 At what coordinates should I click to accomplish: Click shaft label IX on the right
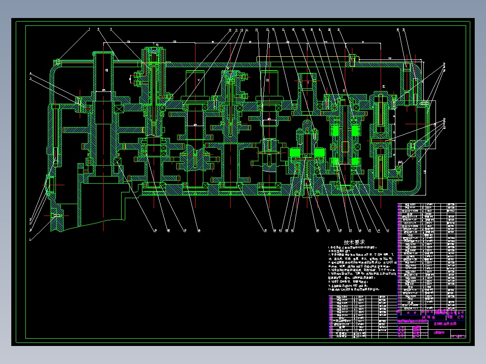click(x=384, y=86)
